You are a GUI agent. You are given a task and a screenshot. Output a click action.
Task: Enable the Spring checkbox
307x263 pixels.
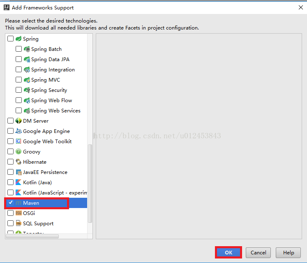tap(10, 39)
